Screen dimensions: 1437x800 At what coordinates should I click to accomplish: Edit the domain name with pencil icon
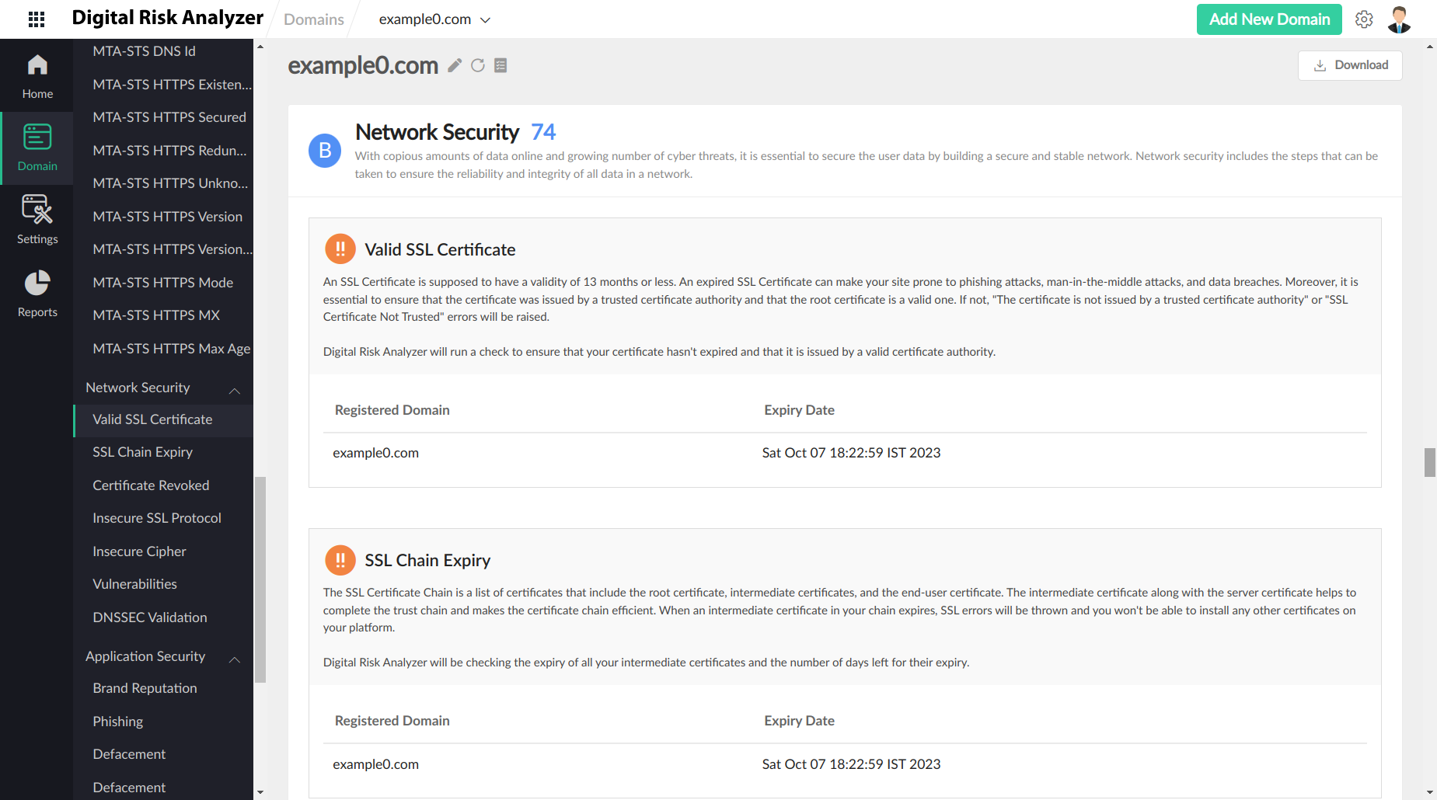[455, 65]
